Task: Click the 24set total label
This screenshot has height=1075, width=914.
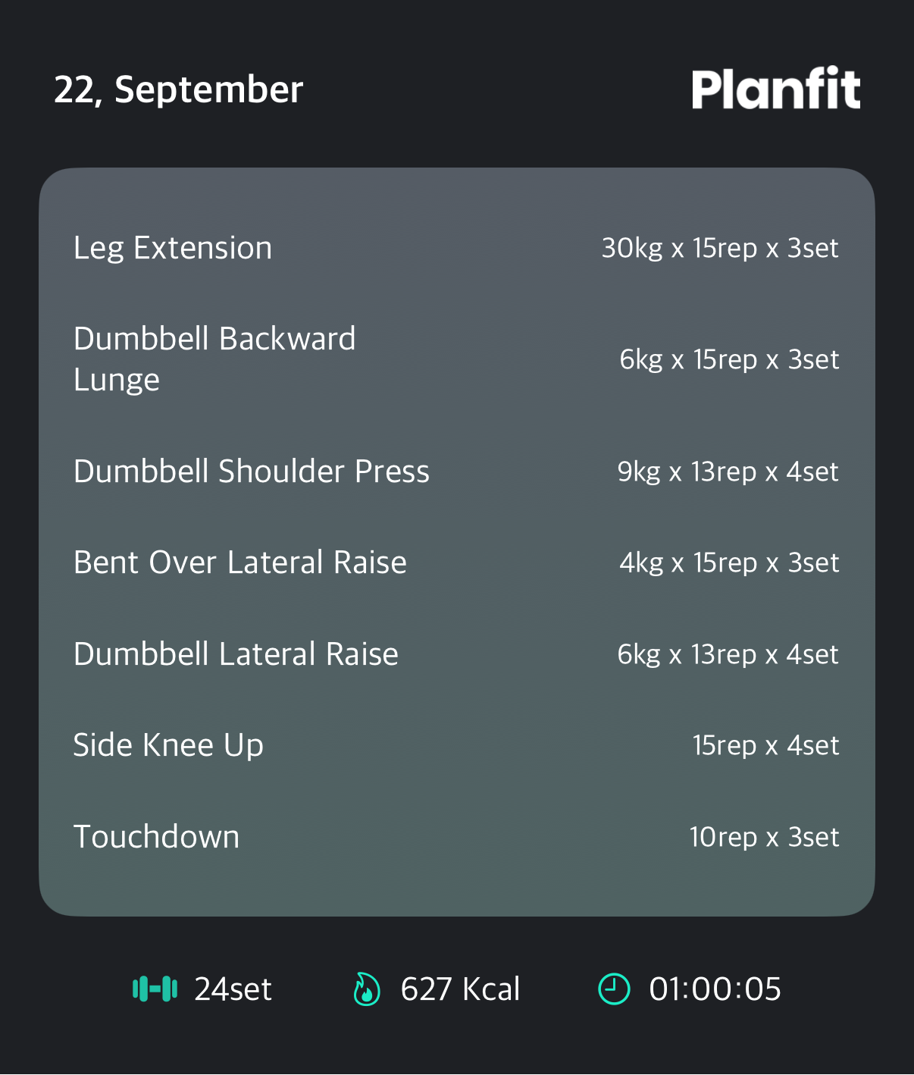Action: [x=233, y=989]
